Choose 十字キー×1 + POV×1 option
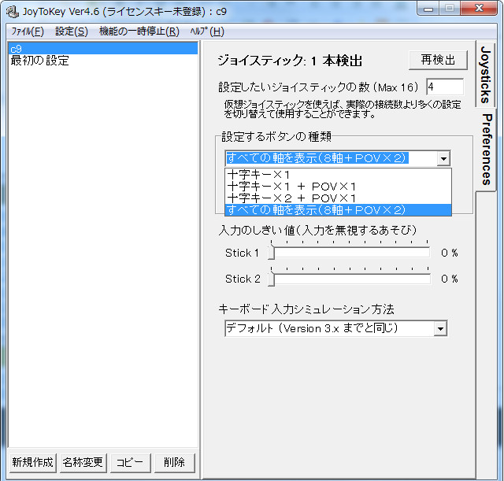This screenshot has width=504, height=481. [338, 187]
